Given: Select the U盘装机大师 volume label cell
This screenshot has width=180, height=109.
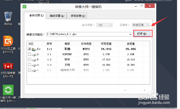Looking at the screenshot, I should click(x=67, y=70).
